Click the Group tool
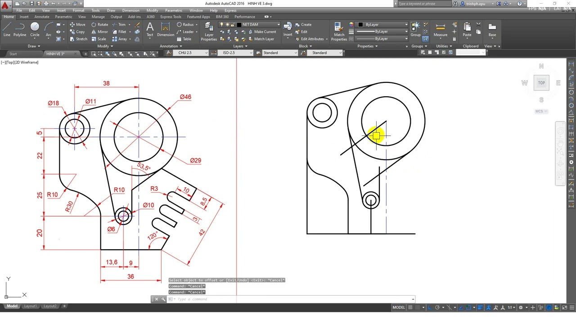The height and width of the screenshot is (324, 576). 415,30
